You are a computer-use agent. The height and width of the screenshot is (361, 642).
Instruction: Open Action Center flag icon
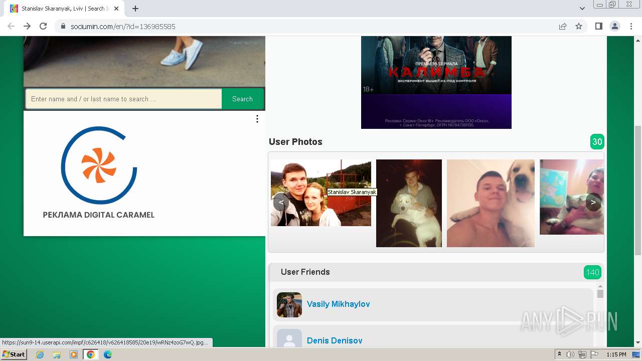(x=594, y=354)
